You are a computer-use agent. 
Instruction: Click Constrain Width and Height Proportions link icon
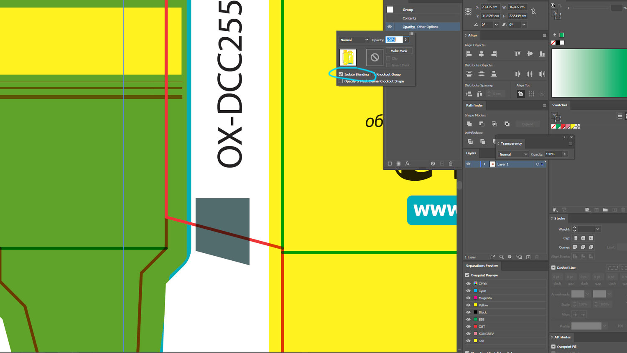pos(533,11)
